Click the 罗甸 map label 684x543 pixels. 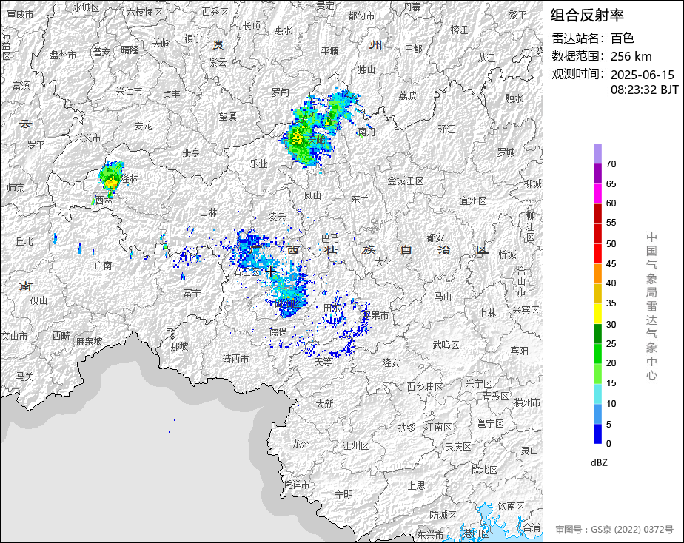(280, 92)
